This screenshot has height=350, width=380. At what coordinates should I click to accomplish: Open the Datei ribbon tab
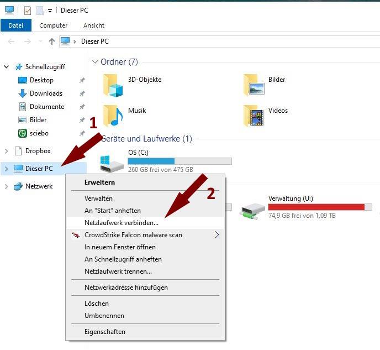click(x=16, y=25)
